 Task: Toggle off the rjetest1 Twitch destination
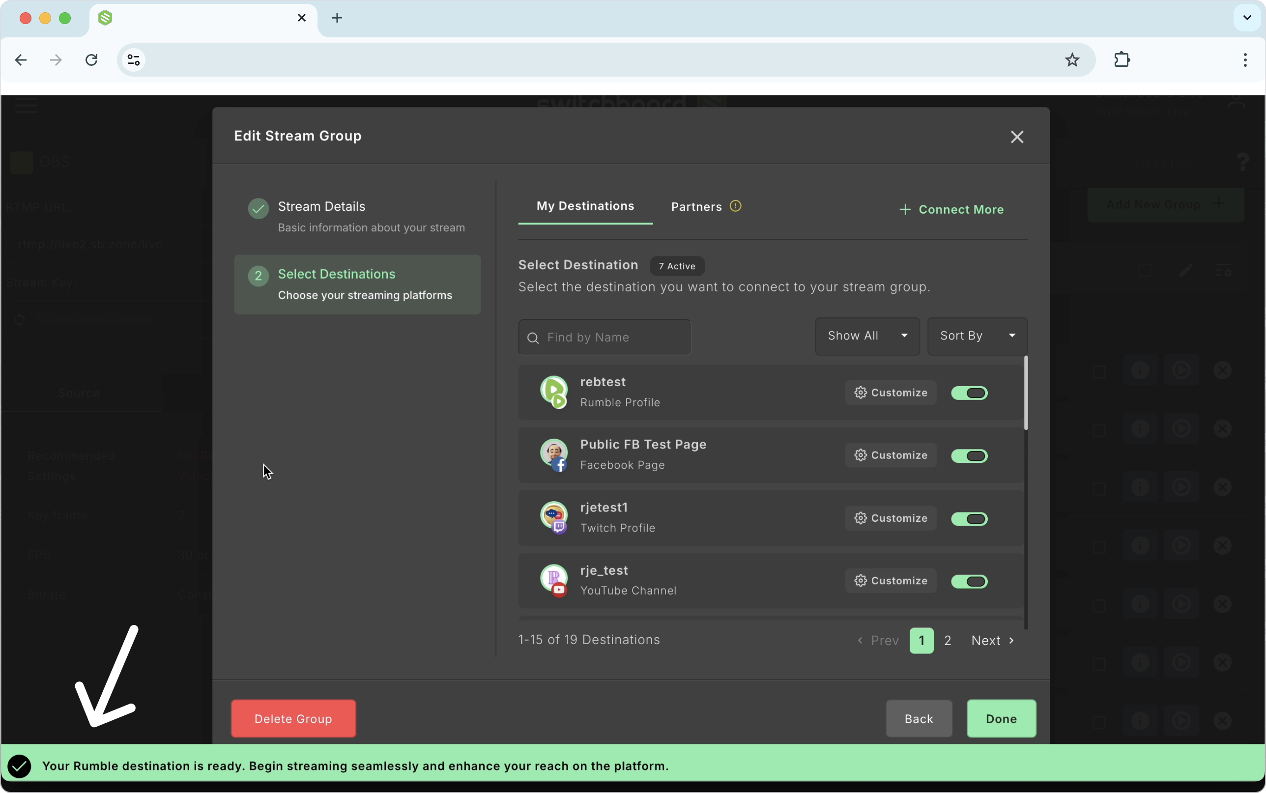point(969,519)
